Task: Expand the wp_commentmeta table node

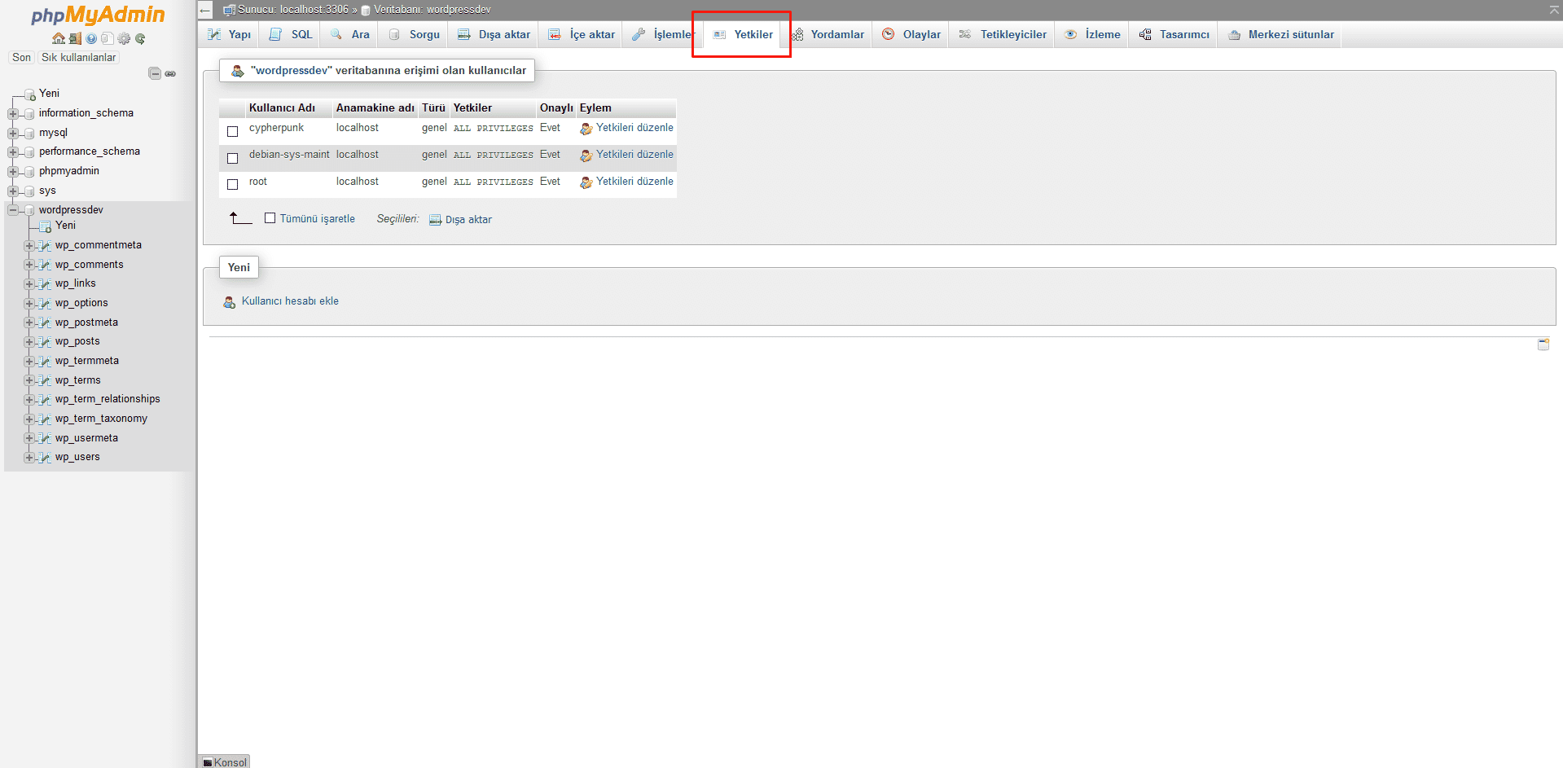Action: 29,246
